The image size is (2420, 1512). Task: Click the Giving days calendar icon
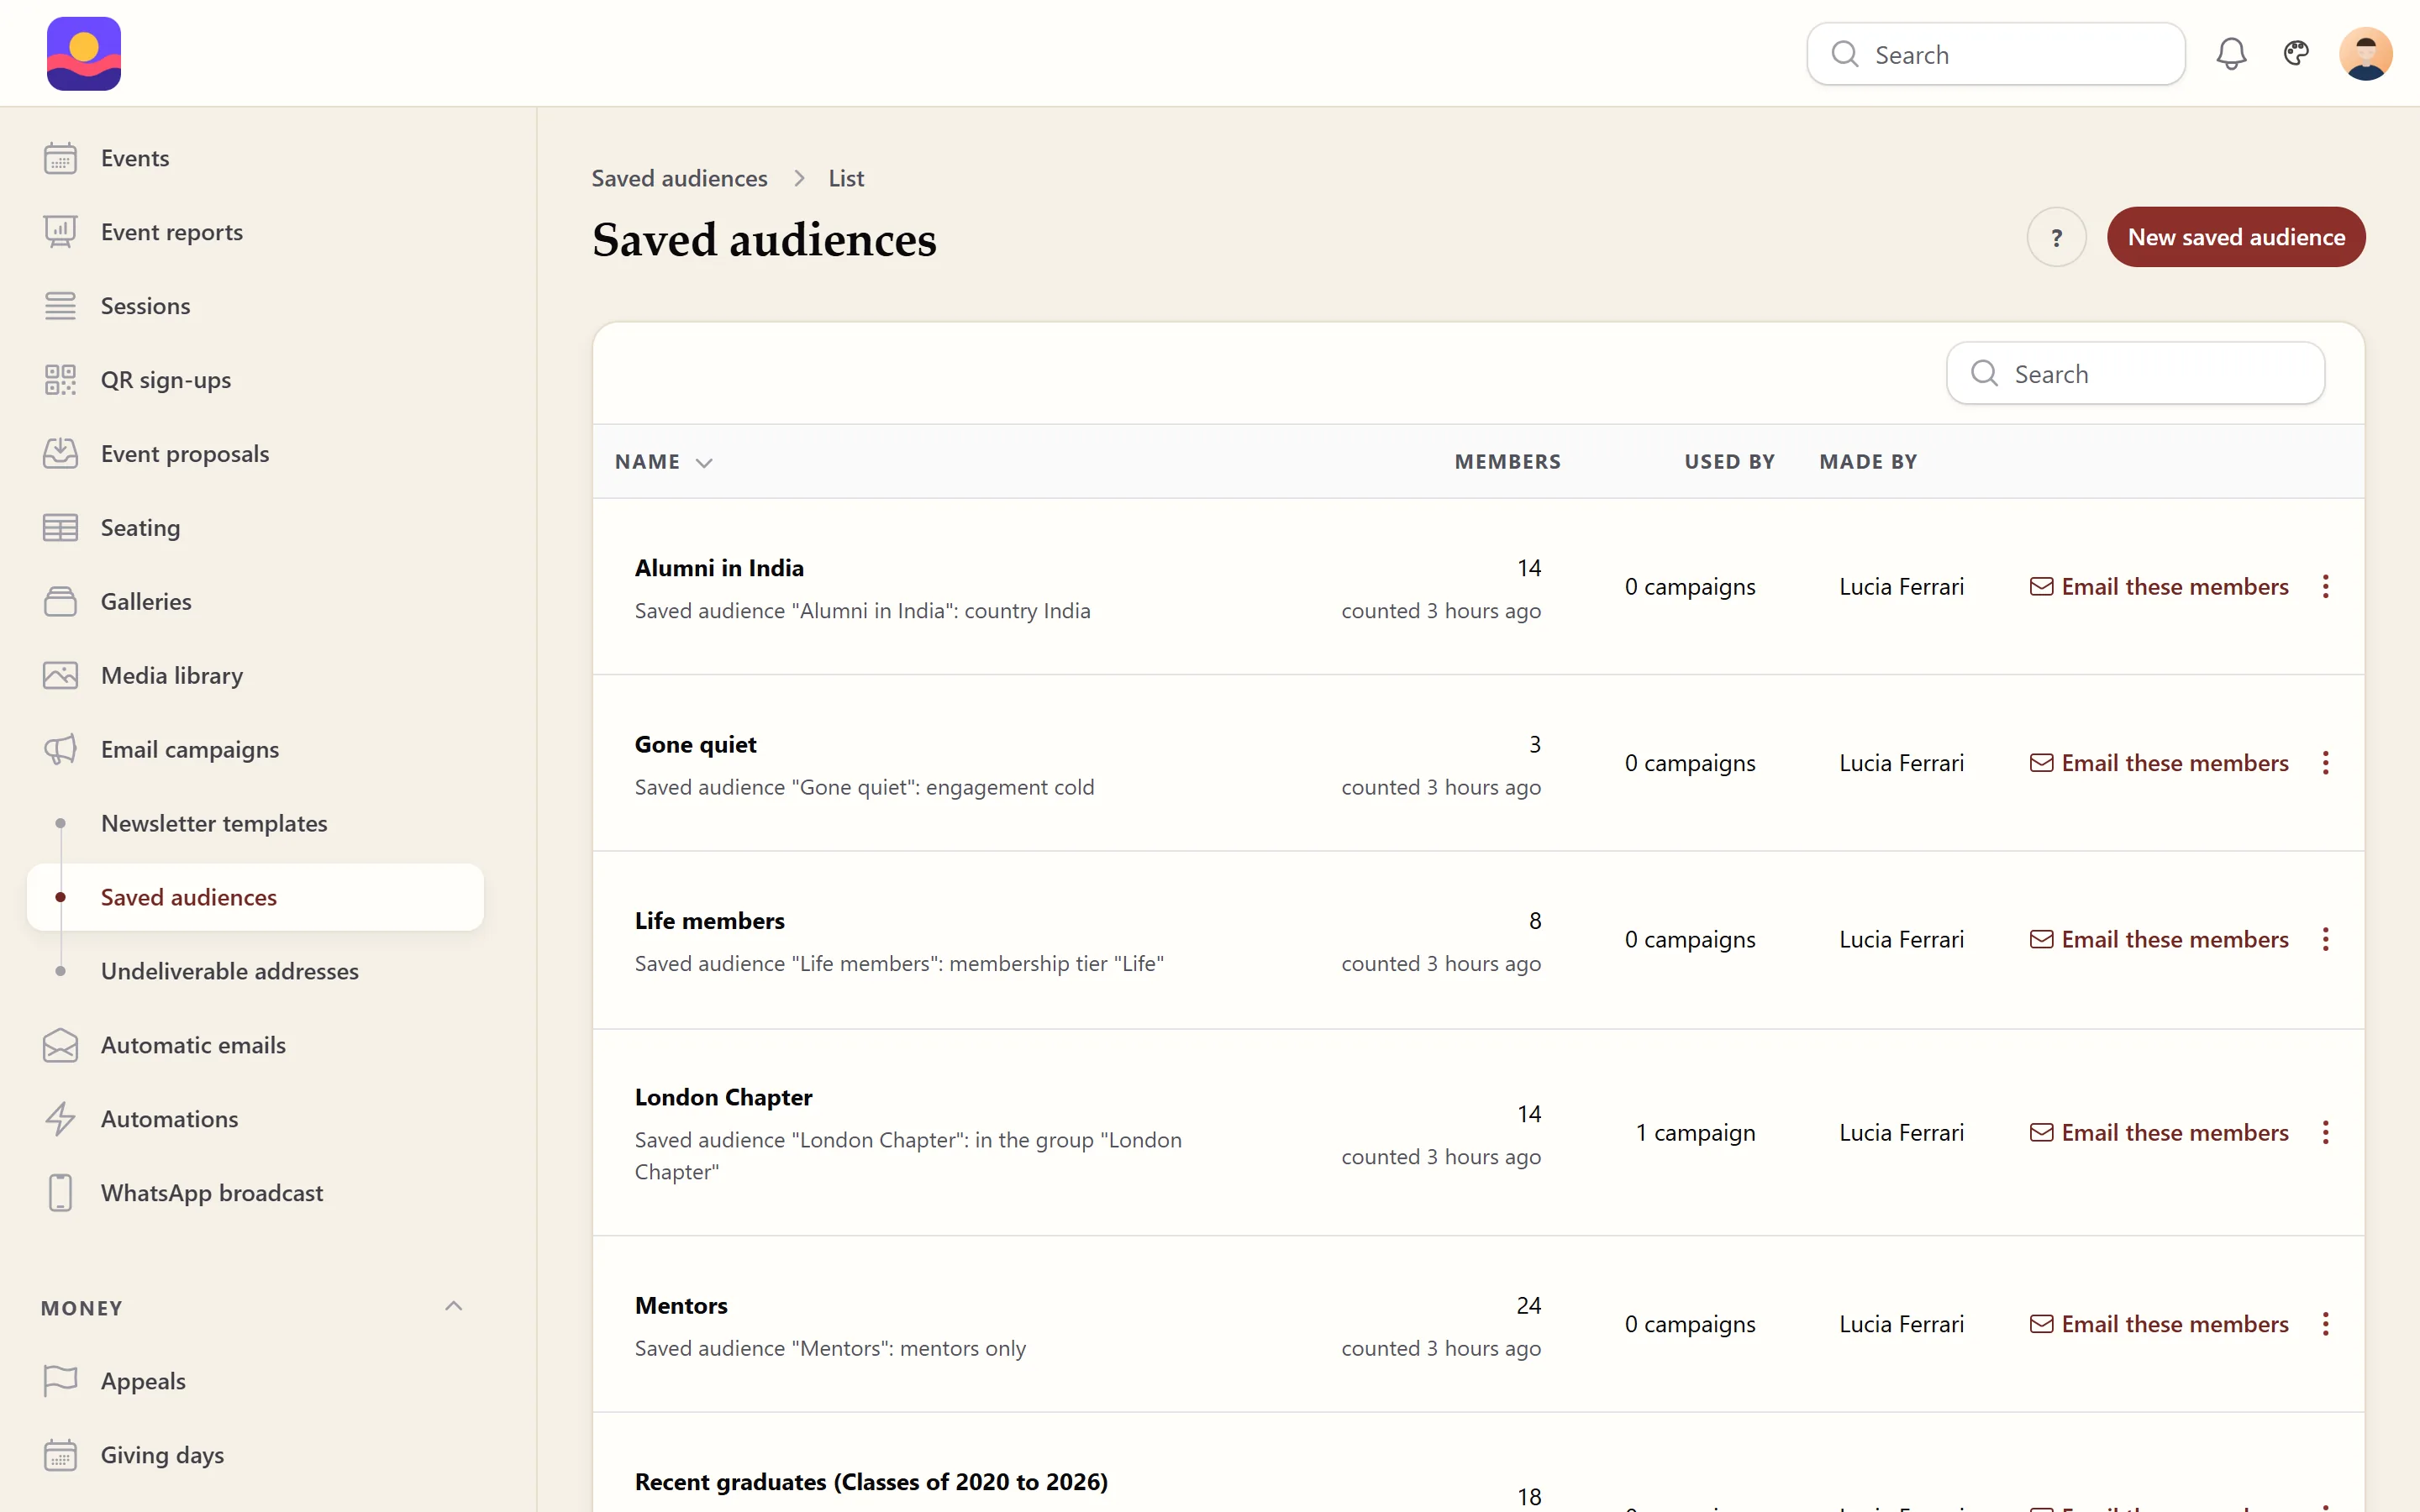click(x=60, y=1455)
